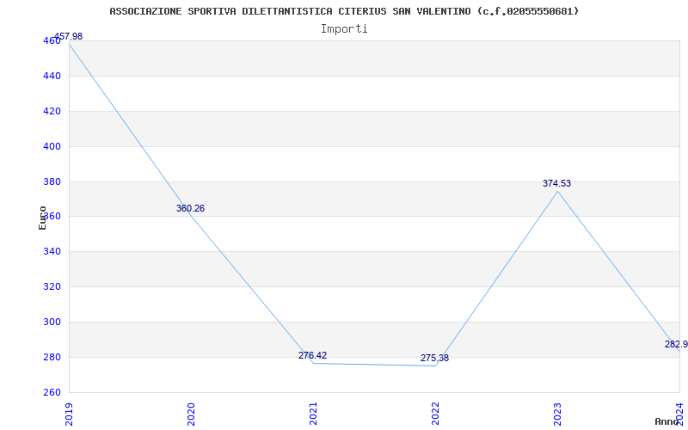
Task: Click the 340 y-axis tick label
Action: click(x=52, y=251)
